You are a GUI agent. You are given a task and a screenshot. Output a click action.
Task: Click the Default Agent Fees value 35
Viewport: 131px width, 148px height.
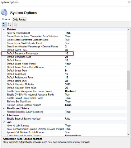[x=67, y=50]
